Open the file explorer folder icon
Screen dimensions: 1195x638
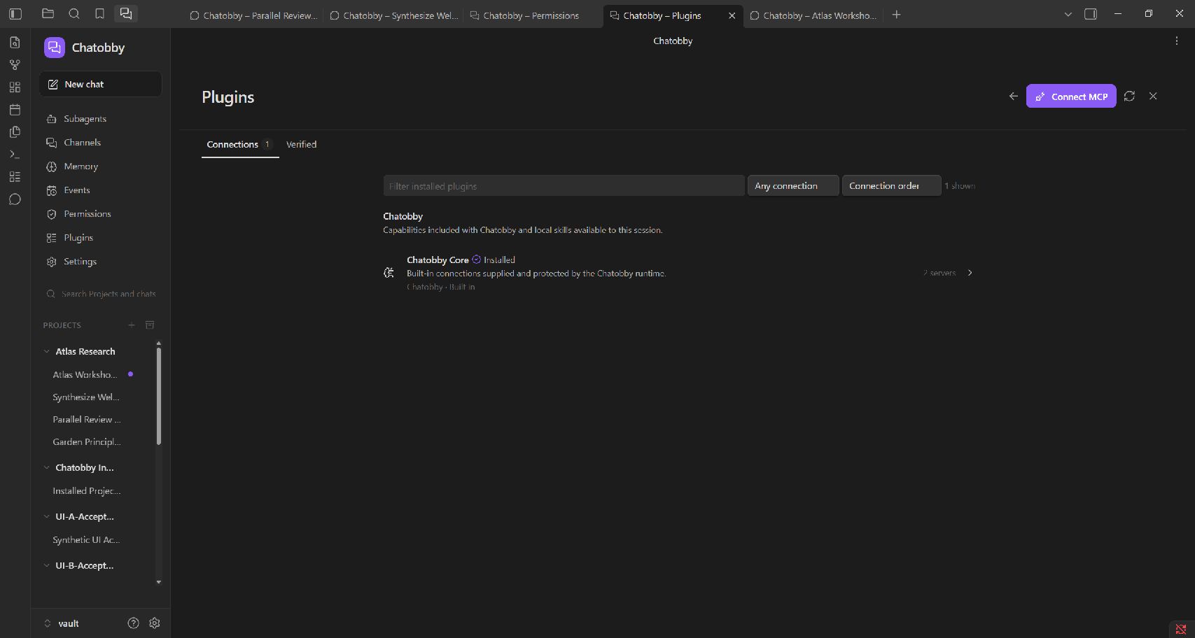48,14
